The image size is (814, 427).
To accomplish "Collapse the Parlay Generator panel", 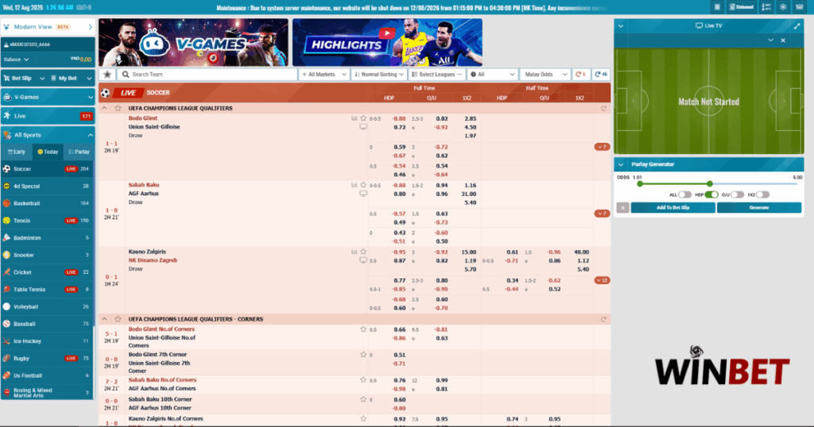I will (621, 164).
